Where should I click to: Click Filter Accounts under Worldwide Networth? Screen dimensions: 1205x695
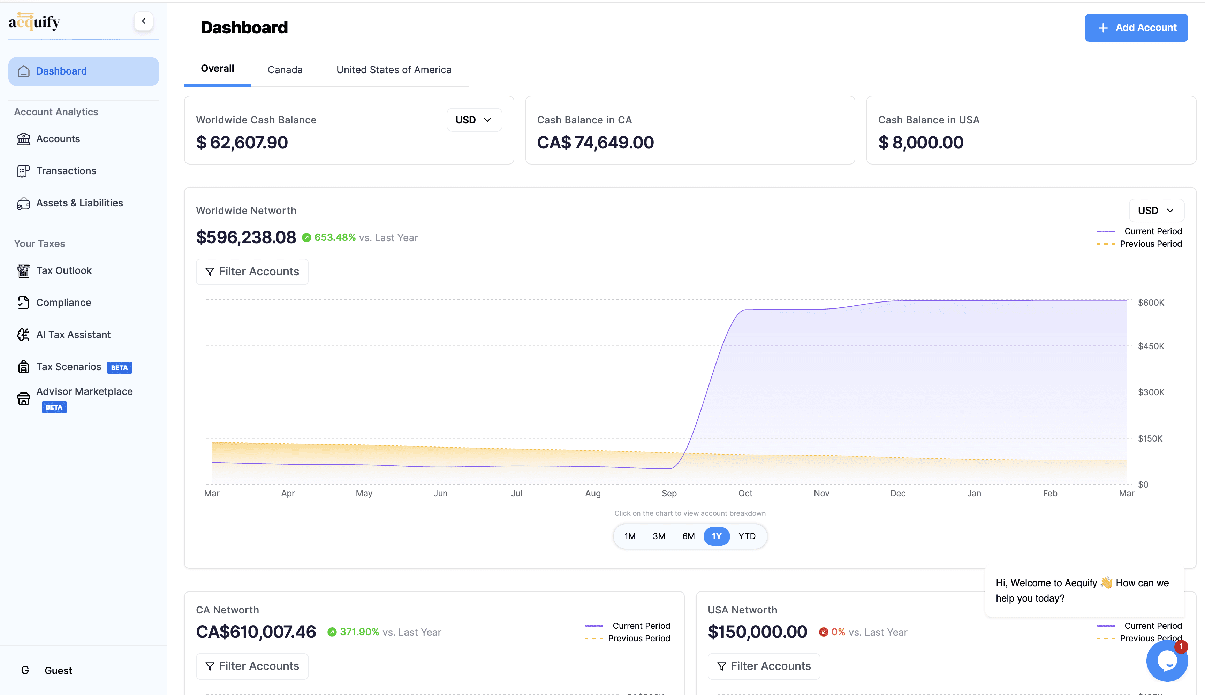pos(252,272)
